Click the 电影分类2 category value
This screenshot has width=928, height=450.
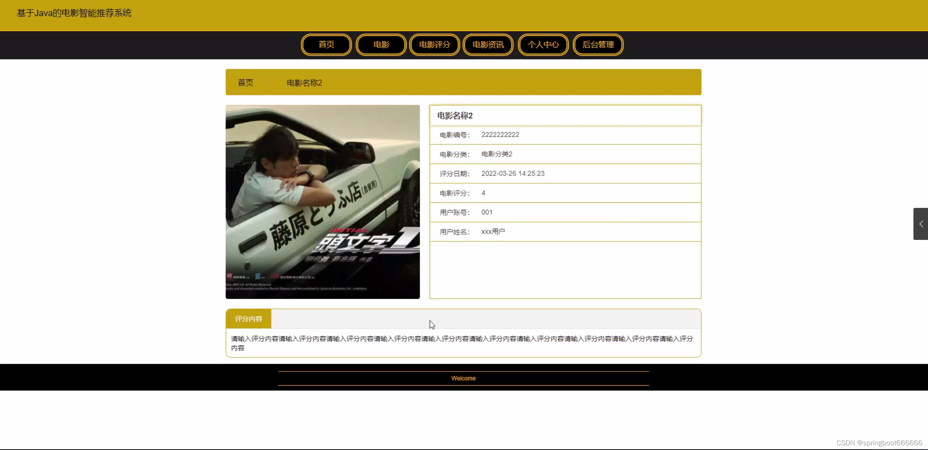pyautogui.click(x=497, y=154)
